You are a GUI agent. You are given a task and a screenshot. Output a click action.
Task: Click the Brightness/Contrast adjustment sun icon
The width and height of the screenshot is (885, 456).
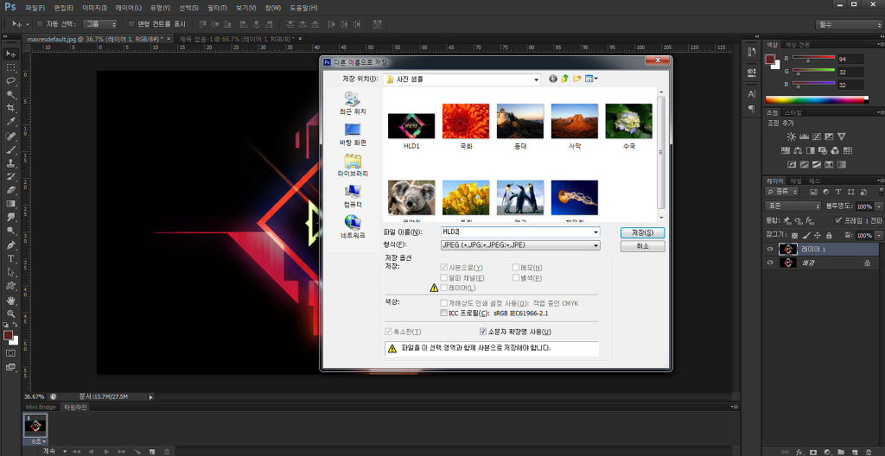tap(790, 137)
